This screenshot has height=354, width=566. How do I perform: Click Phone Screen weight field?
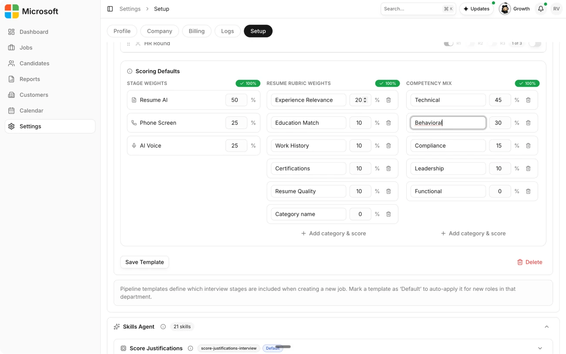point(236,123)
